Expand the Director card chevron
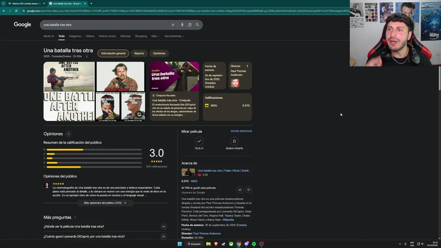Viewport: 441px width, 248px height. coord(247,66)
